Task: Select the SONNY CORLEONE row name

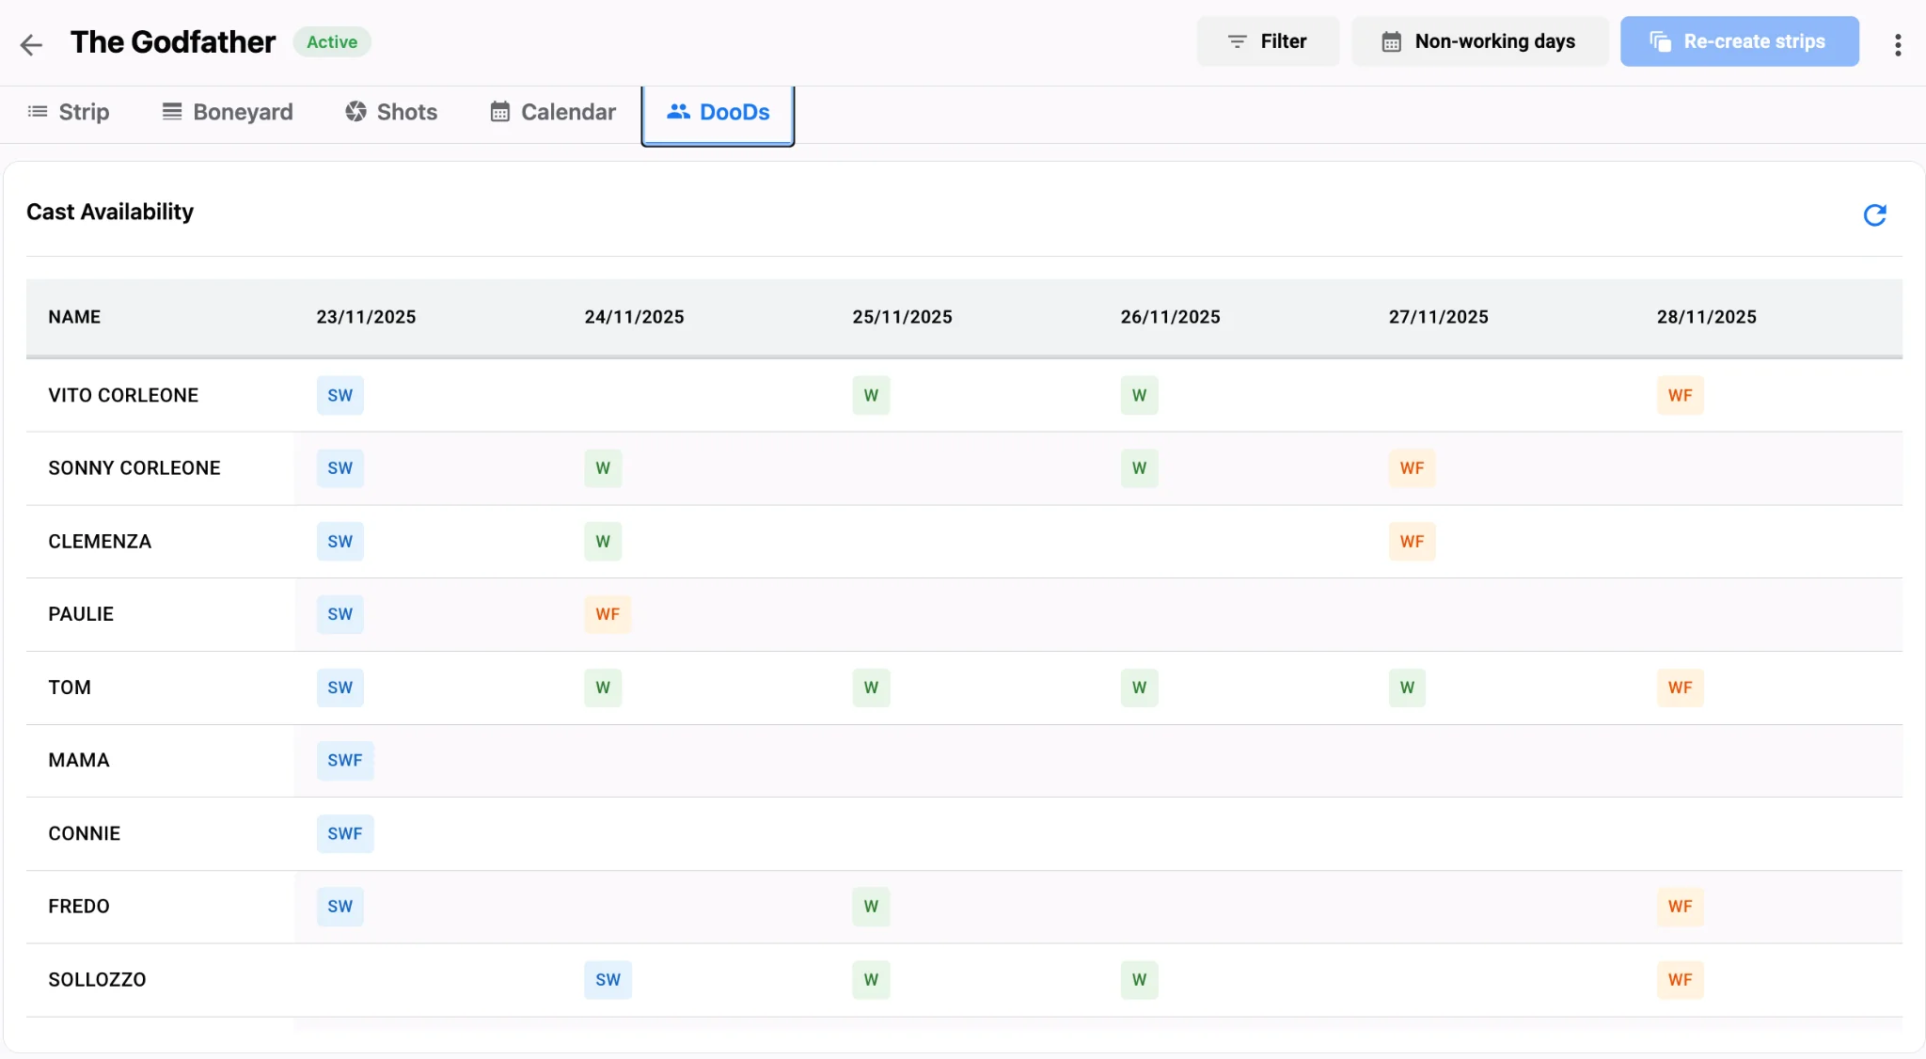Action: click(134, 468)
